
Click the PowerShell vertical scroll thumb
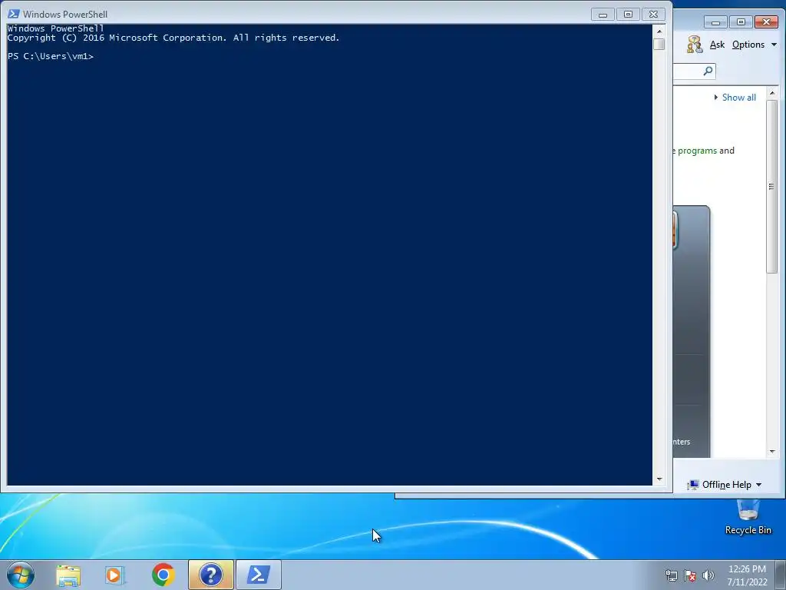pos(659,44)
